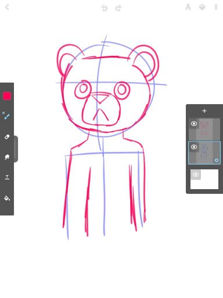Screen dimensions: 223x298
Task: Open the drawing guides compass icon
Action: pos(188,7)
